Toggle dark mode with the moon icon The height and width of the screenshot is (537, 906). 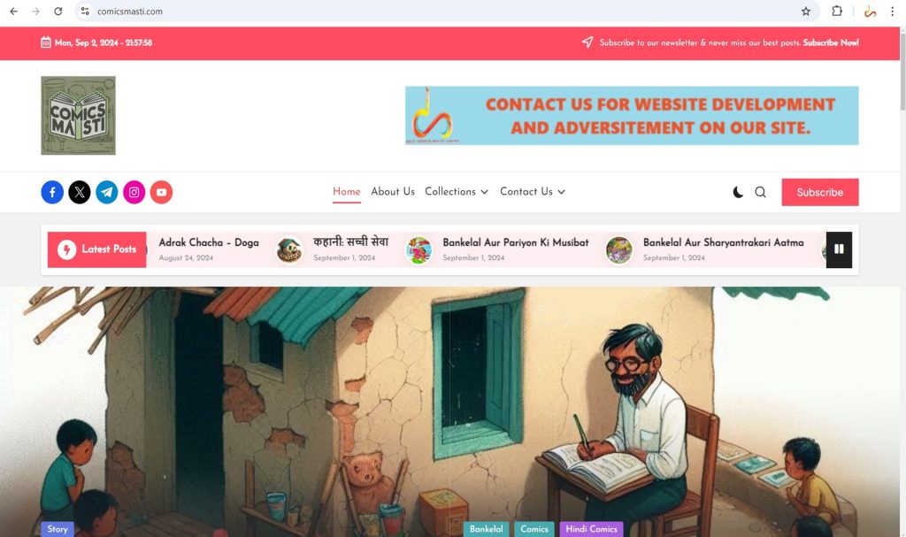point(738,192)
